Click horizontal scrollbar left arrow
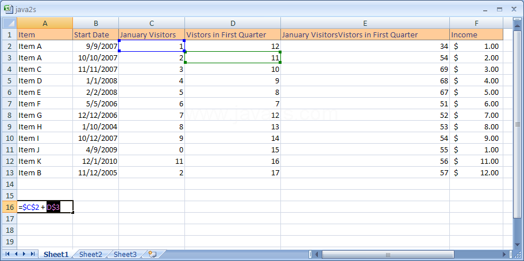Screen dimensions: 524x261 (317, 254)
